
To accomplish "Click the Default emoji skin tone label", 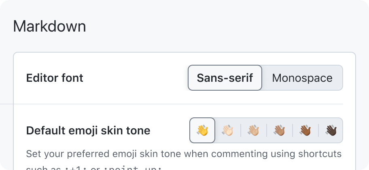I will point(88,130).
